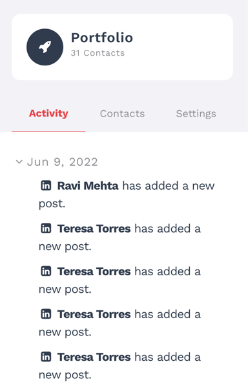Click the Jun 9, 2022 date header
Viewport: 248px width, 388px height.
coord(63,162)
